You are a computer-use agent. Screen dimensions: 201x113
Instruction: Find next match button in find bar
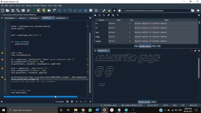tap(72, 102)
